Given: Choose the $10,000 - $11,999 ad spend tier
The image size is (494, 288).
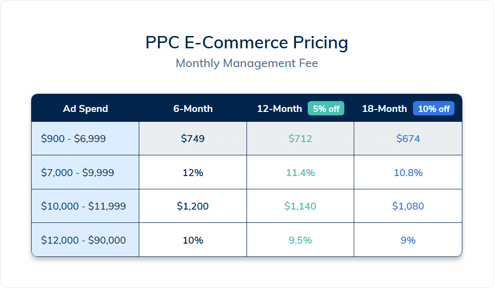Looking at the screenshot, I should 83,206.
